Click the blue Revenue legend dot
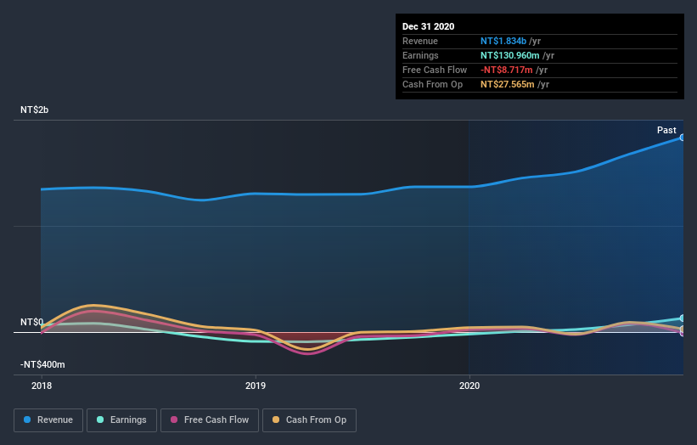 click(x=27, y=420)
